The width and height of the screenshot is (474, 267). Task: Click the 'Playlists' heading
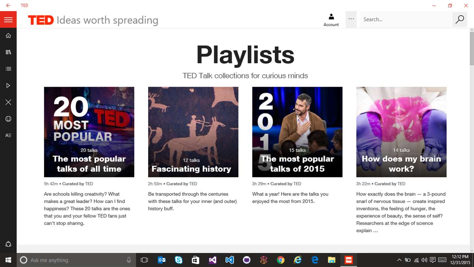(x=245, y=55)
